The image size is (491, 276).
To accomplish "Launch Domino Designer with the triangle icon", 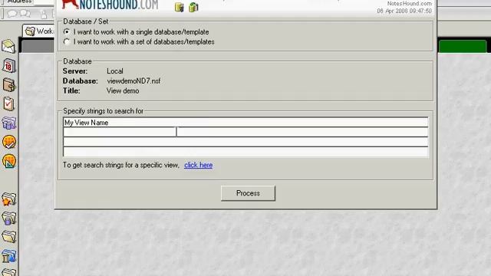I will [8, 161].
